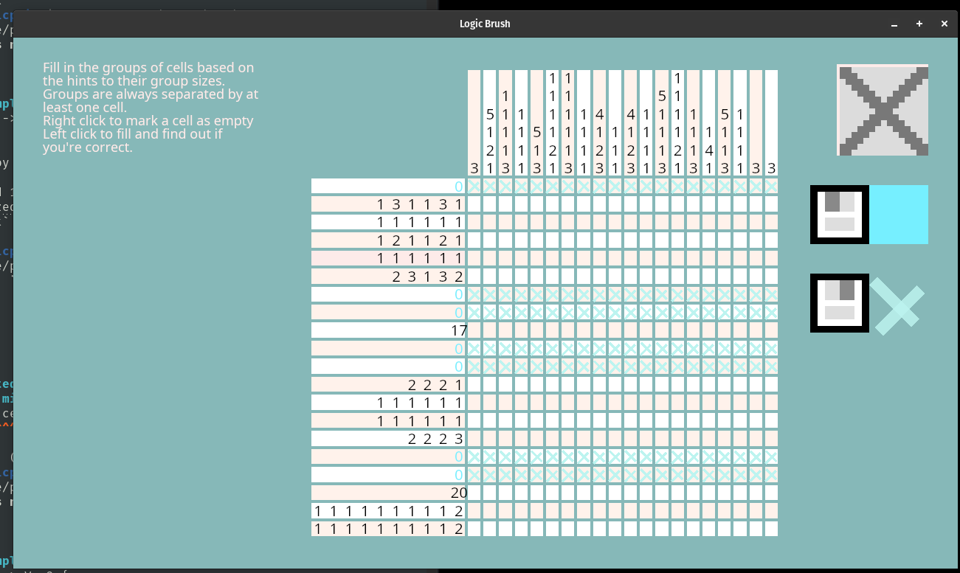The image size is (960, 573).
Task: Fill leftmost cell of the 1 2 1 1 2 1 row
Action: tap(474, 240)
